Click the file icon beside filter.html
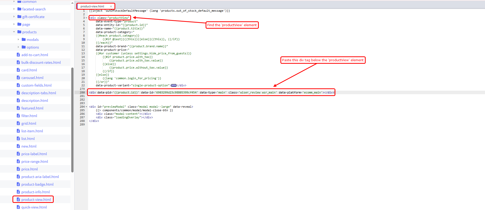 [18, 116]
